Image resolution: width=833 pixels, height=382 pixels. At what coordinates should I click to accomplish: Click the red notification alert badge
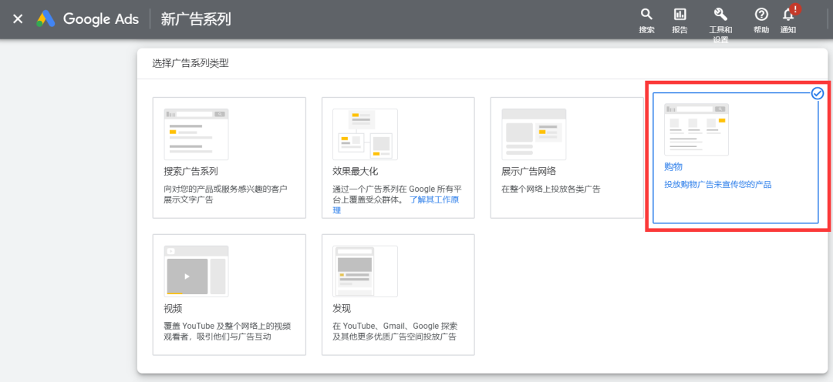pyautogui.click(x=794, y=9)
